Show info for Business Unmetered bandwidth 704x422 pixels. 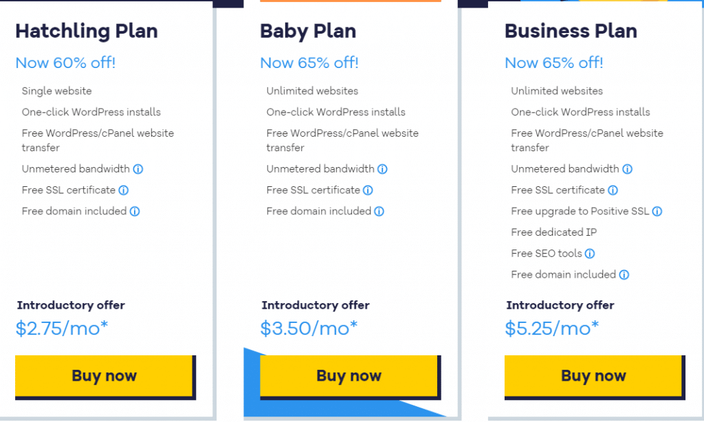pyautogui.click(x=628, y=169)
